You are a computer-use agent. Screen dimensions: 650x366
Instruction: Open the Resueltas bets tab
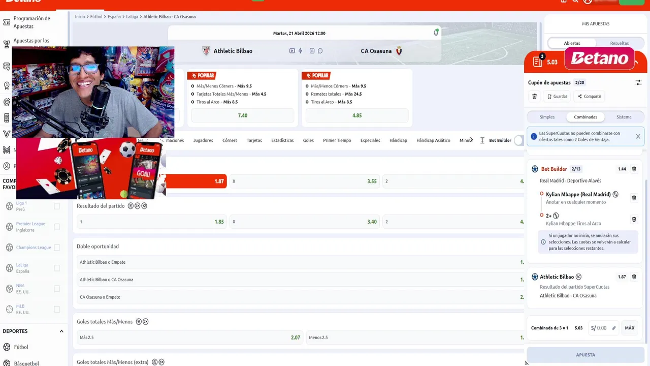pyautogui.click(x=619, y=43)
